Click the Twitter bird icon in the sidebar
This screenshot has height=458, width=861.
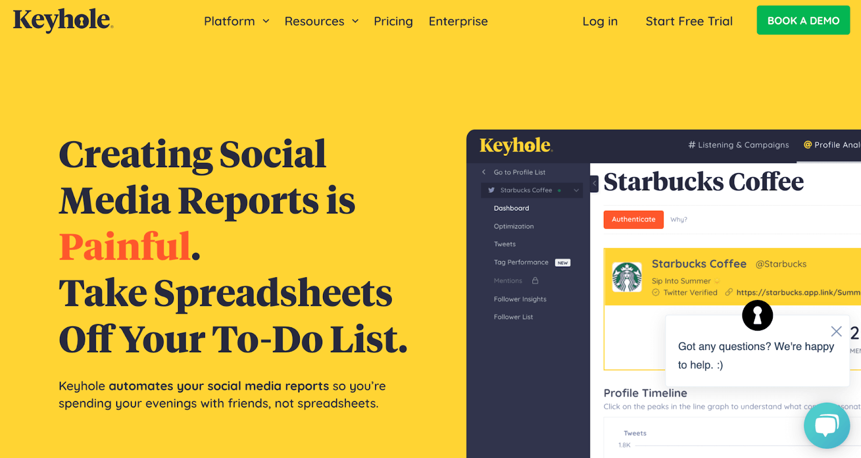[491, 190]
